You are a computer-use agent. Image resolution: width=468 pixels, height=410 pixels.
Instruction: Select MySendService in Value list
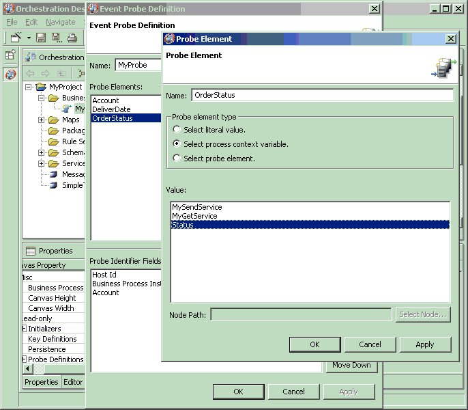click(x=310, y=207)
